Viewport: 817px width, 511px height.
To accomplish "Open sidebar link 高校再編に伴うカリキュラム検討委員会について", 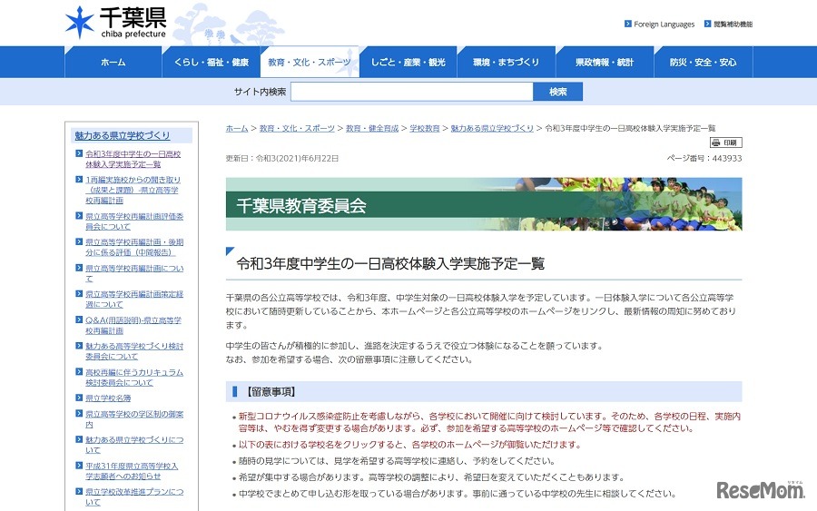I will pyautogui.click(x=134, y=378).
